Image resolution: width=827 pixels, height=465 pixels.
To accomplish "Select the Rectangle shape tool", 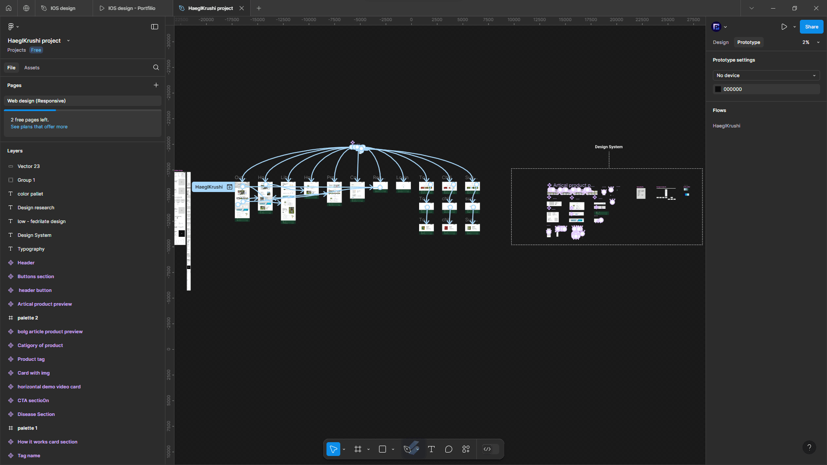I will [382, 449].
